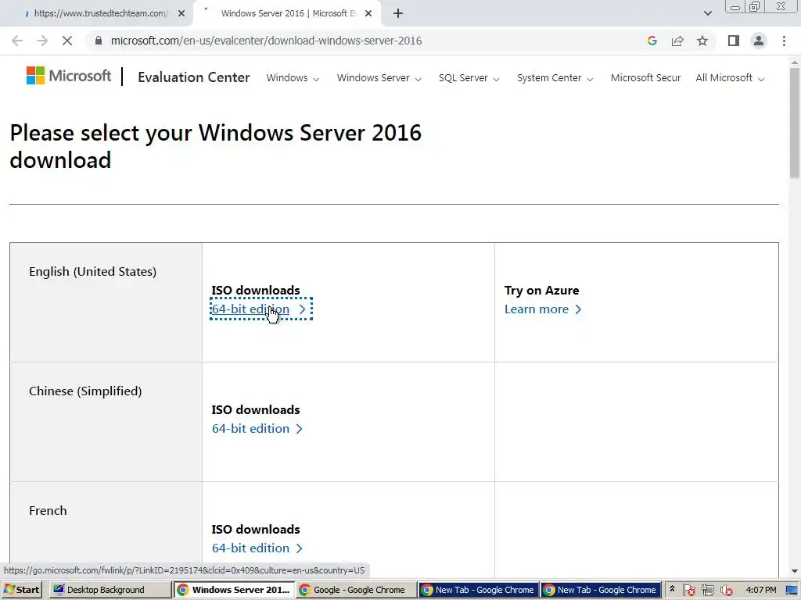
Task: Click the Action Center flag tray icon
Action: click(x=688, y=591)
